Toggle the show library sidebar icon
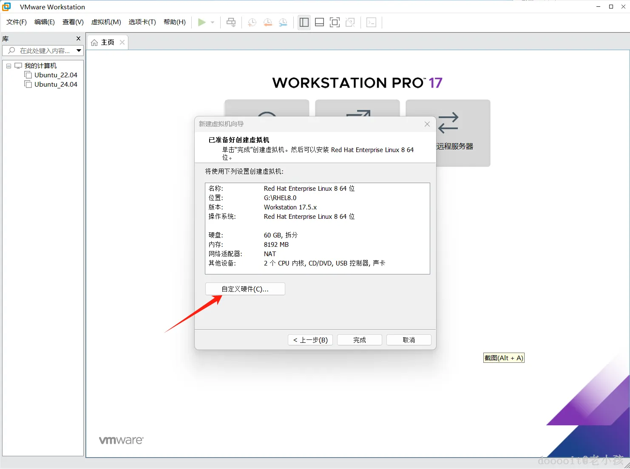This screenshot has width=630, height=469. pyautogui.click(x=304, y=23)
